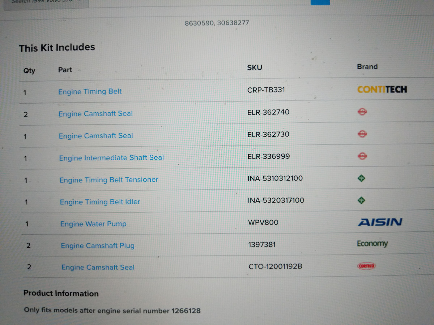
Task: Open the Engine Camshaft Plug link
Action: click(98, 246)
